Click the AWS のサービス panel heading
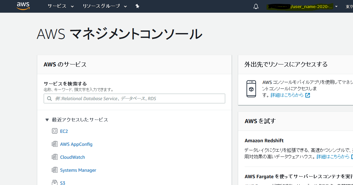The width and height of the screenshot is (353, 185). [x=65, y=64]
